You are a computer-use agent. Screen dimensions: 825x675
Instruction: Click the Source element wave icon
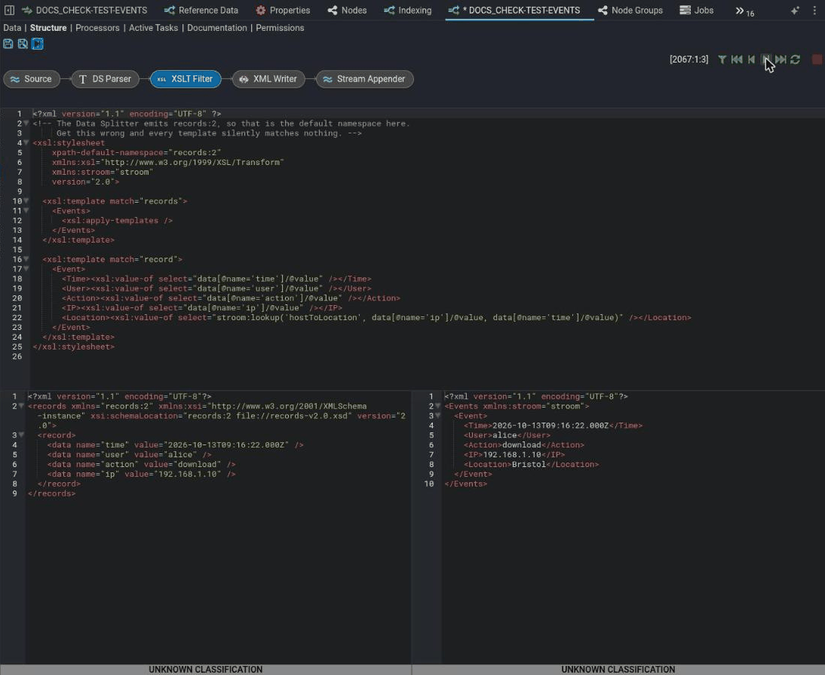click(x=15, y=79)
